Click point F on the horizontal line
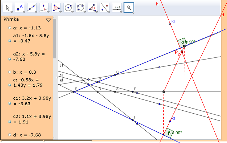 pos(133,92)
